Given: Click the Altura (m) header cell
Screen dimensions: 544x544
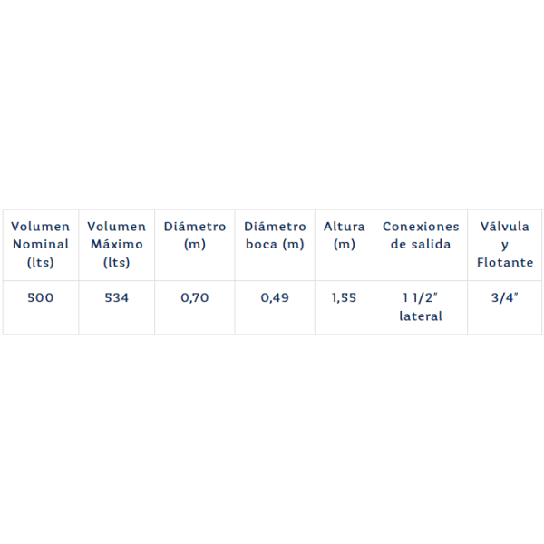Looking at the screenshot, I should (x=344, y=236).
